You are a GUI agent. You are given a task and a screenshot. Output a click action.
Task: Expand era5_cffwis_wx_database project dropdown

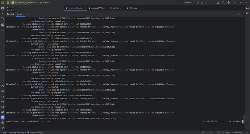pos(24,3)
